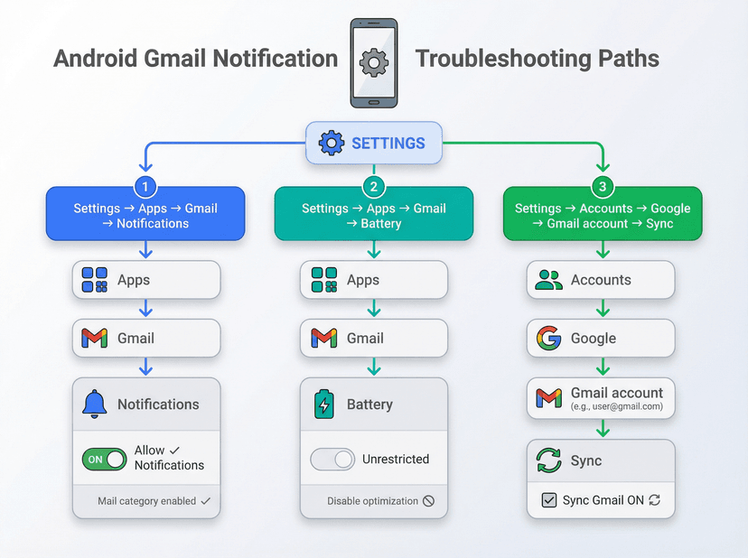Image resolution: width=748 pixels, height=558 pixels.
Task: Click the small refresh icon after Sync Gmail ON
Action: click(654, 500)
